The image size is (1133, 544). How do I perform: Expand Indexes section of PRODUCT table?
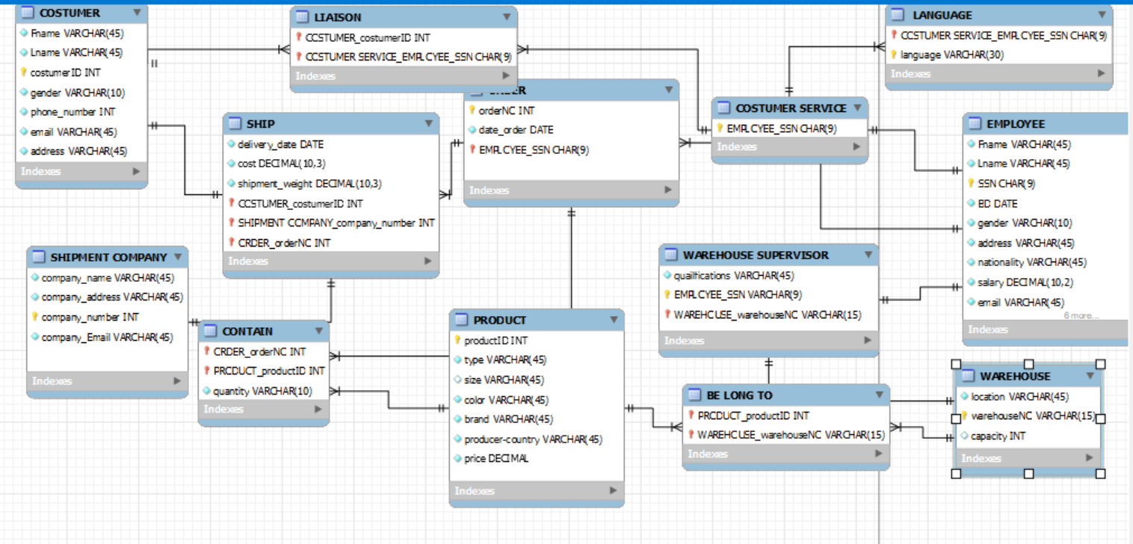pyautogui.click(x=613, y=491)
